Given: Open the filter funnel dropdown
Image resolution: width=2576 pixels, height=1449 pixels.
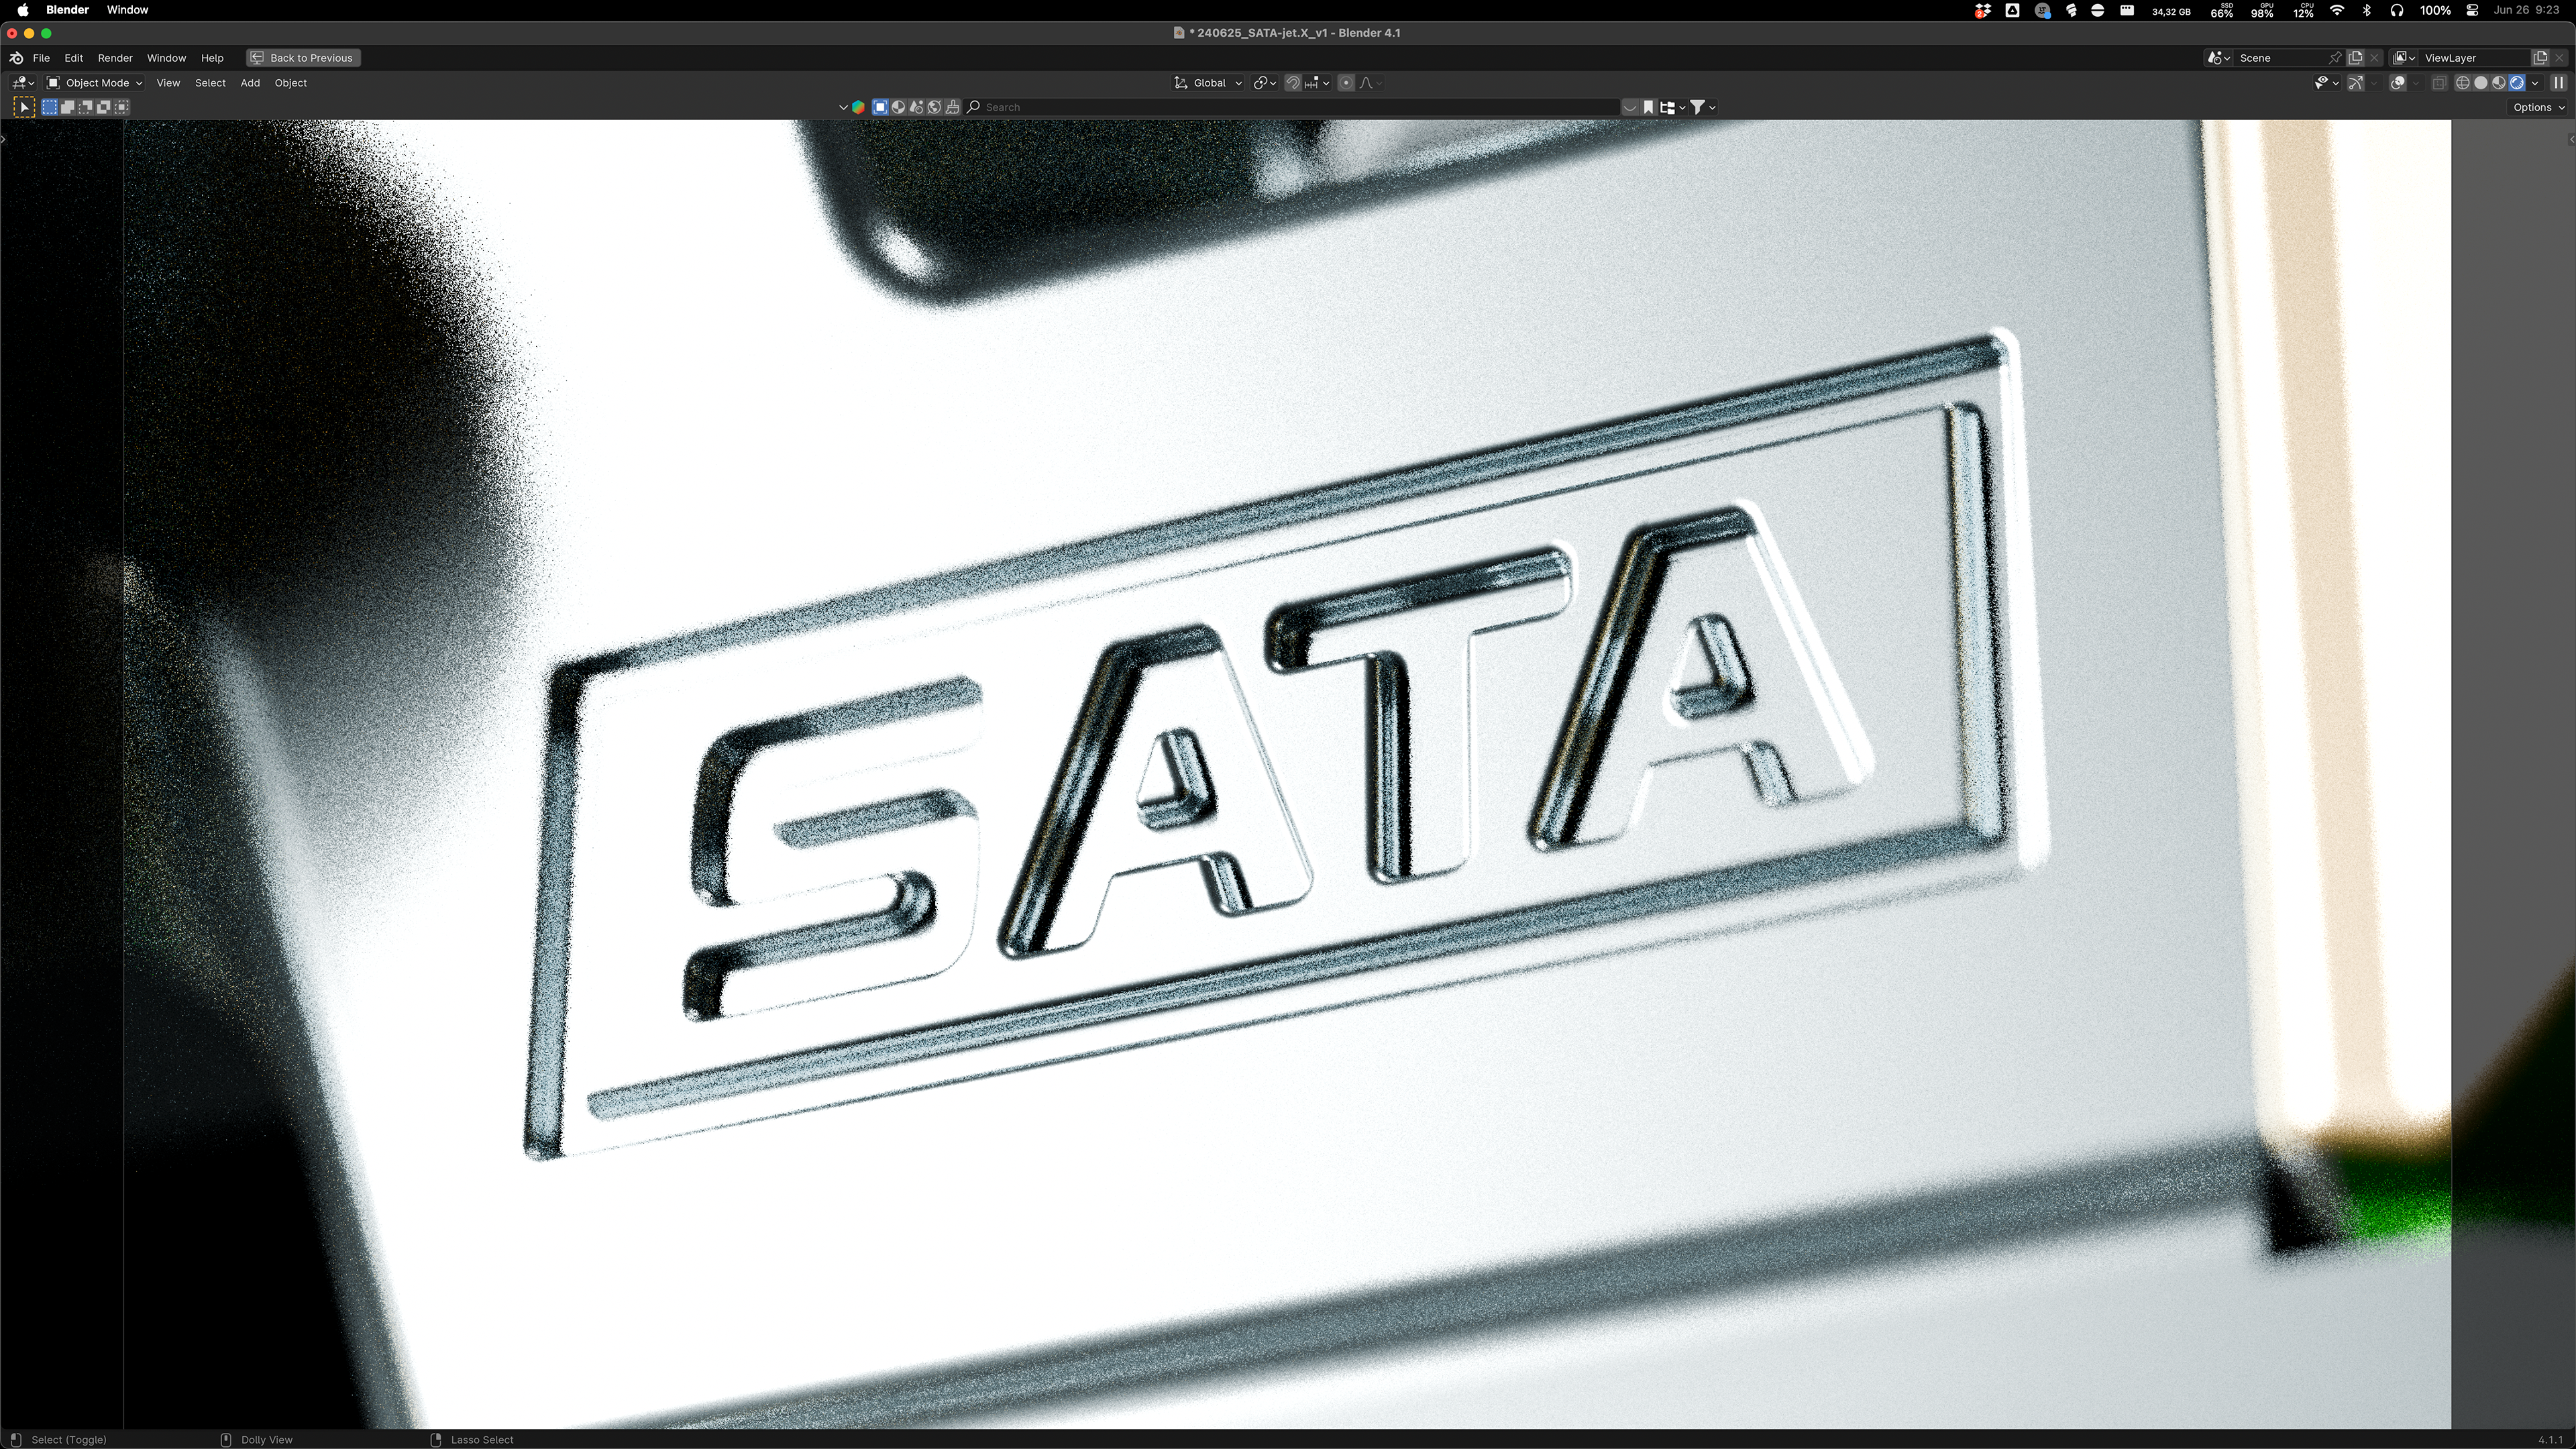Looking at the screenshot, I should (x=1702, y=107).
